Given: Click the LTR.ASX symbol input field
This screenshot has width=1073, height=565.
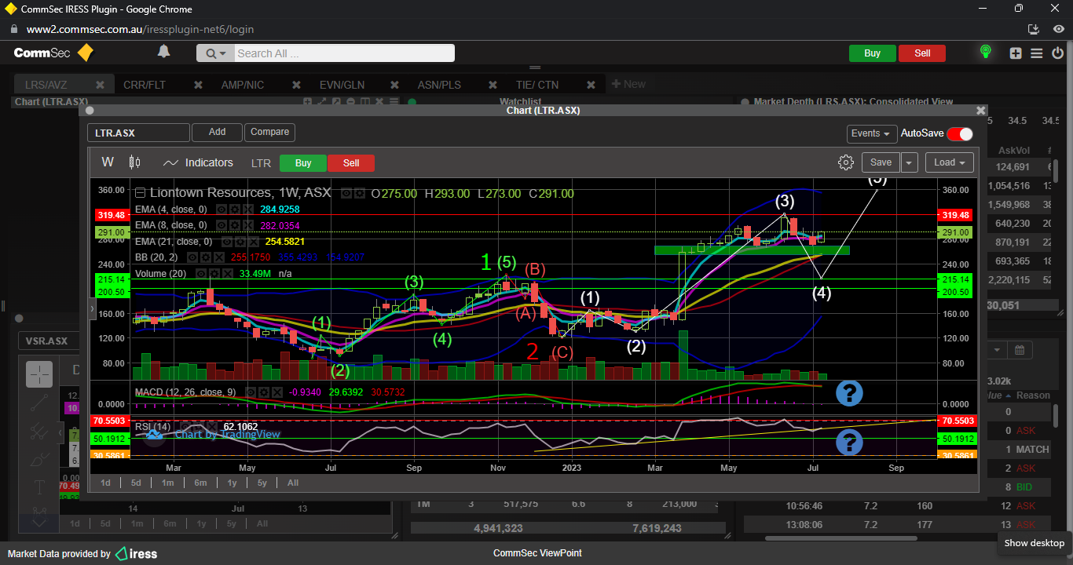Looking at the screenshot, I should tap(138, 133).
